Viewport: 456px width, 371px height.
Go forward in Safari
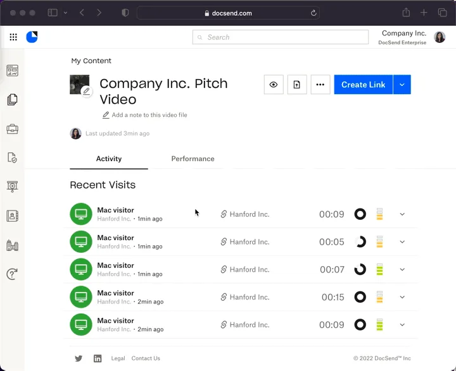(99, 13)
